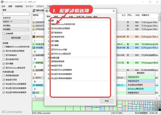Click the warning icon of {6EE02C7 row
Viewport: 161px width, 115px height.
tap(34, 26)
